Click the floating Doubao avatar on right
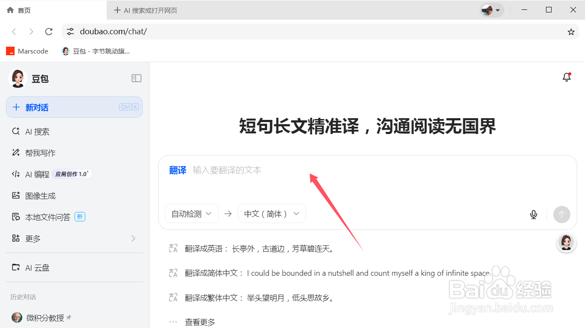This screenshot has height=328, width=585. (566, 243)
